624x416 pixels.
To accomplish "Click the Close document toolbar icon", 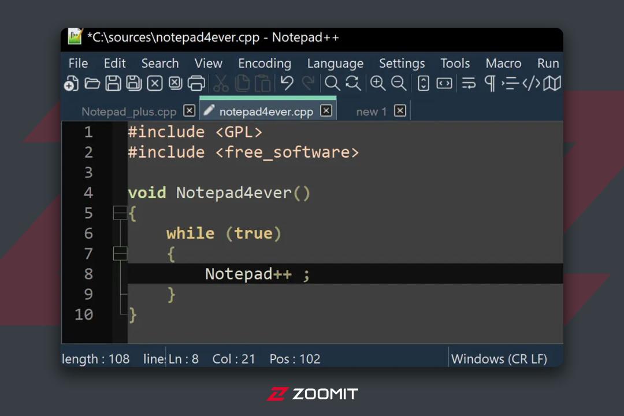I will click(x=155, y=84).
